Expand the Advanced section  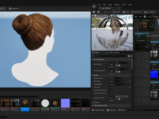pyautogui.click(x=92, y=102)
